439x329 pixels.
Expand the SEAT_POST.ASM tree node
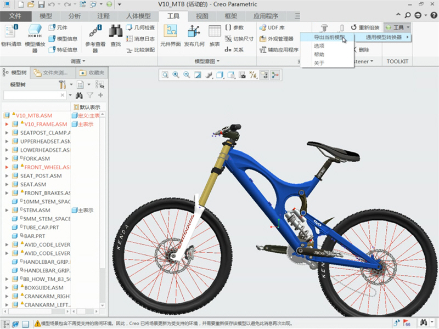[x=7, y=176]
